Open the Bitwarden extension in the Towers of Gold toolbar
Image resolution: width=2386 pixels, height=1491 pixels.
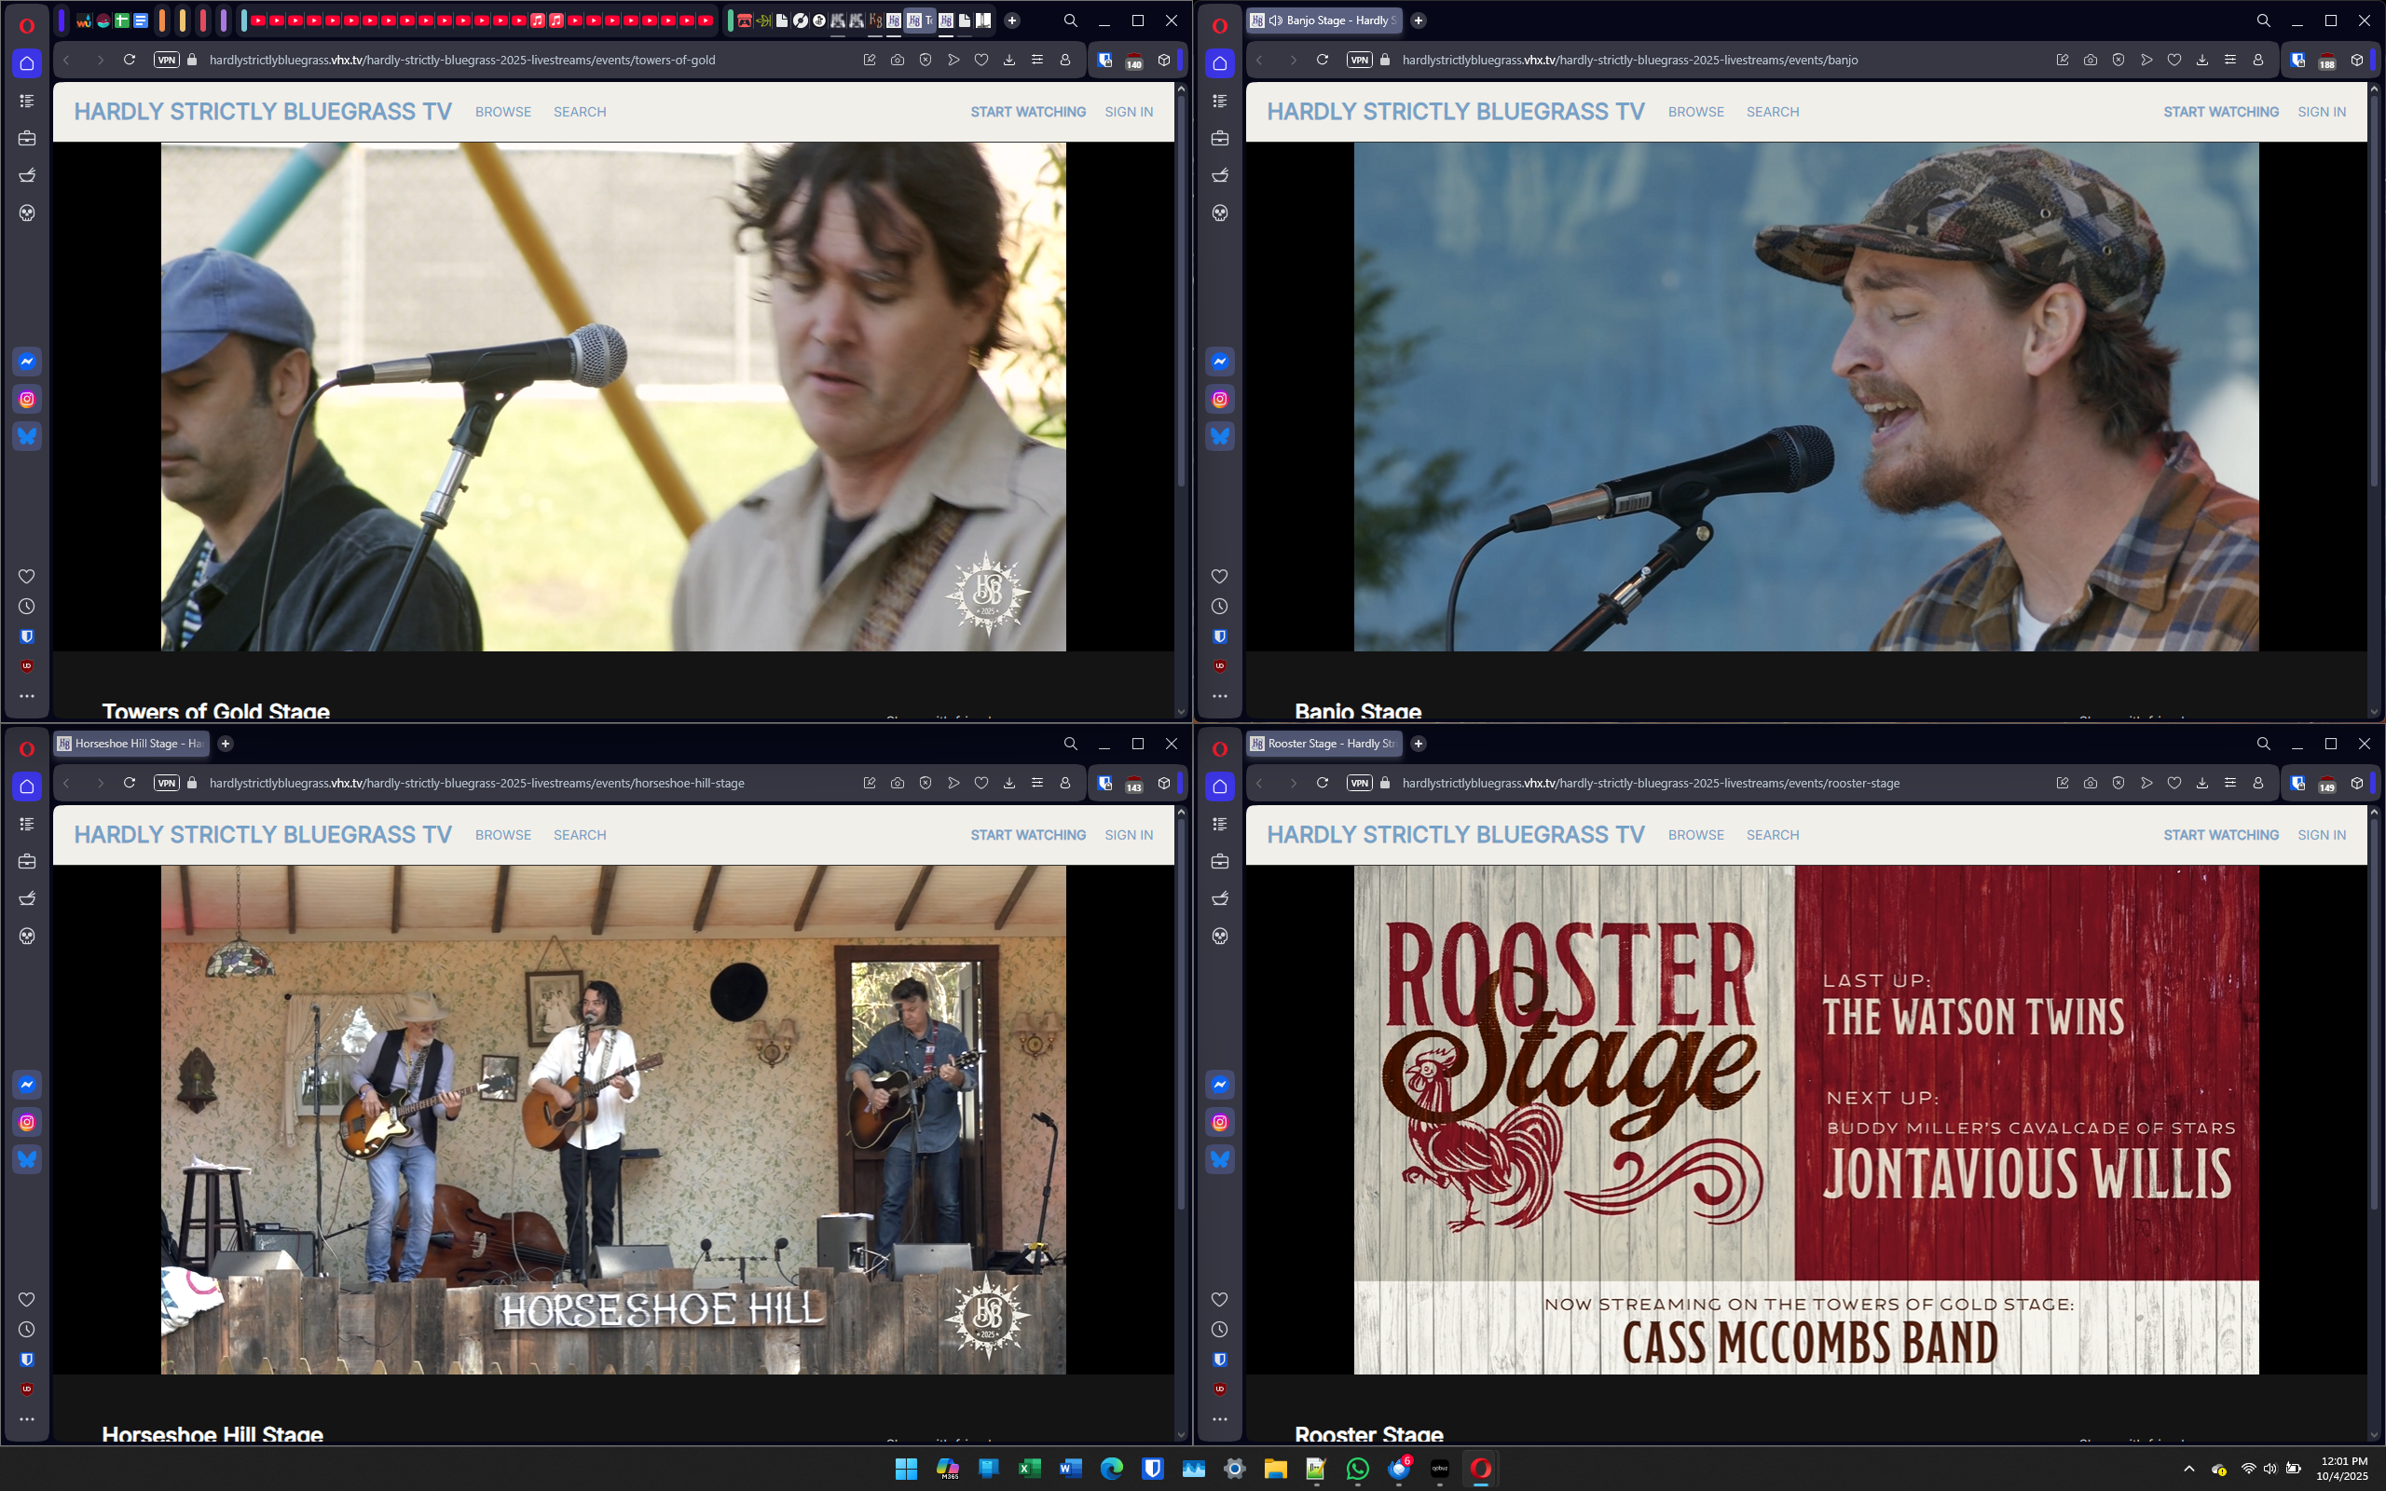(x=1104, y=61)
